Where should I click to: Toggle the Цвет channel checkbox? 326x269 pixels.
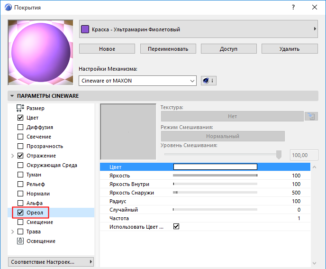pyautogui.click(x=20, y=118)
